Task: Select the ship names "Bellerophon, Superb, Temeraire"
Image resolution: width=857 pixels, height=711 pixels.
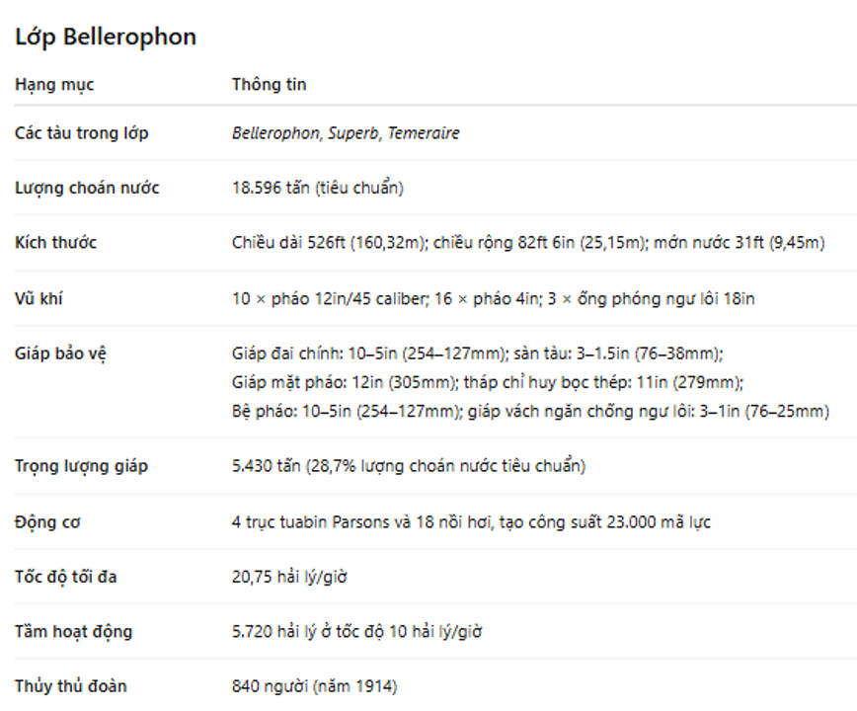Action: point(346,133)
